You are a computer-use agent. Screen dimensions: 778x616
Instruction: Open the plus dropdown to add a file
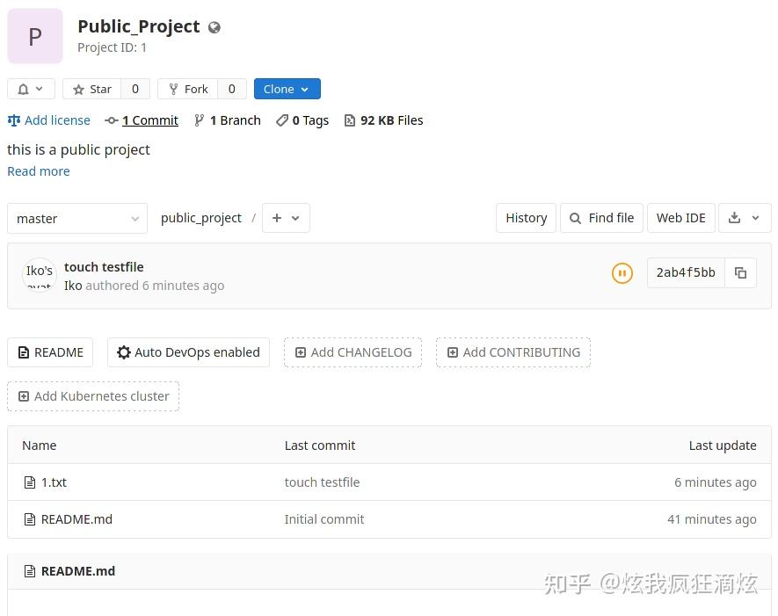[285, 217]
